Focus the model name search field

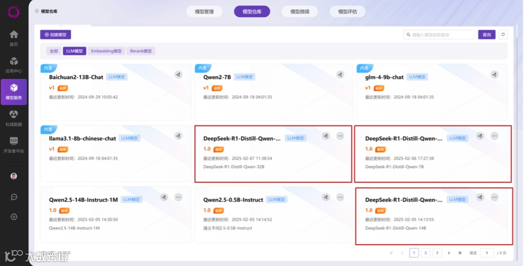(x=439, y=35)
